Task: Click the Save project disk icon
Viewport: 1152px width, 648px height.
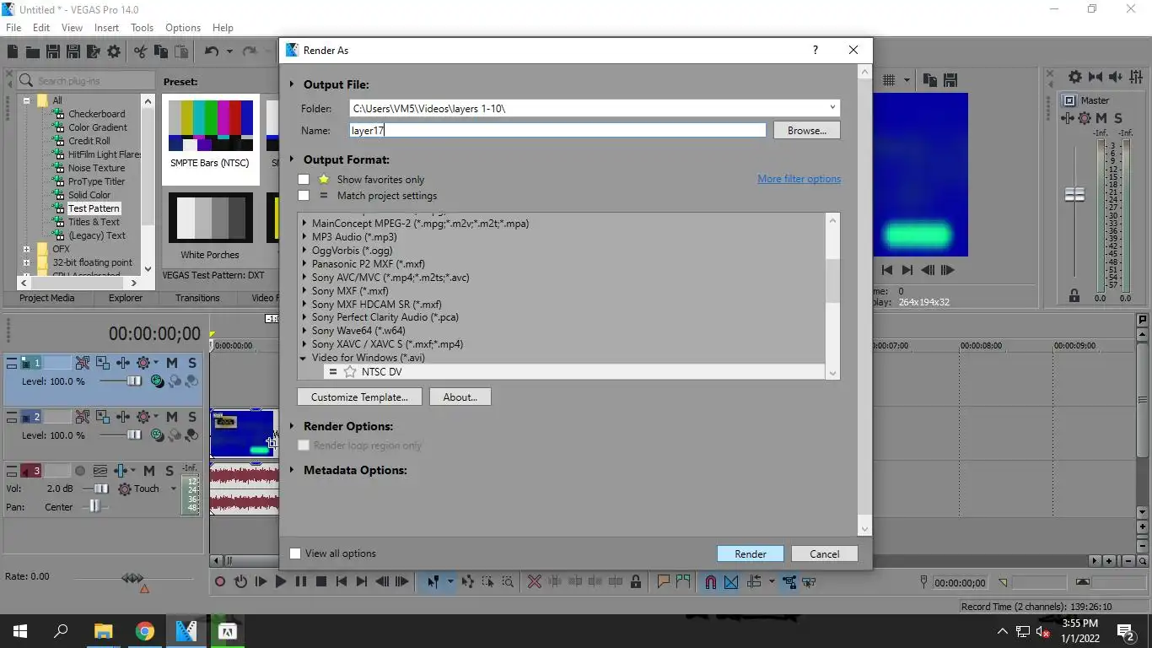Action: click(x=52, y=51)
